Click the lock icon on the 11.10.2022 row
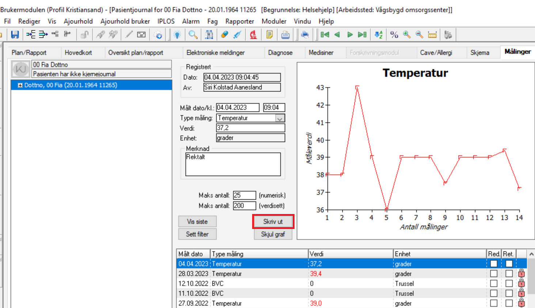Viewport: 535px width, 308px height. pyautogui.click(x=521, y=293)
